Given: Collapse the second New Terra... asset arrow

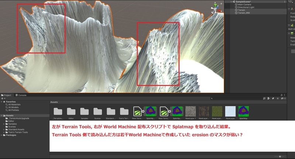Looking at the screenshot, I should (170, 111).
